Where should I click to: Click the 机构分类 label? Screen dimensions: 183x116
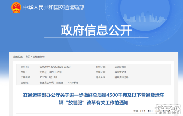pos(101,67)
